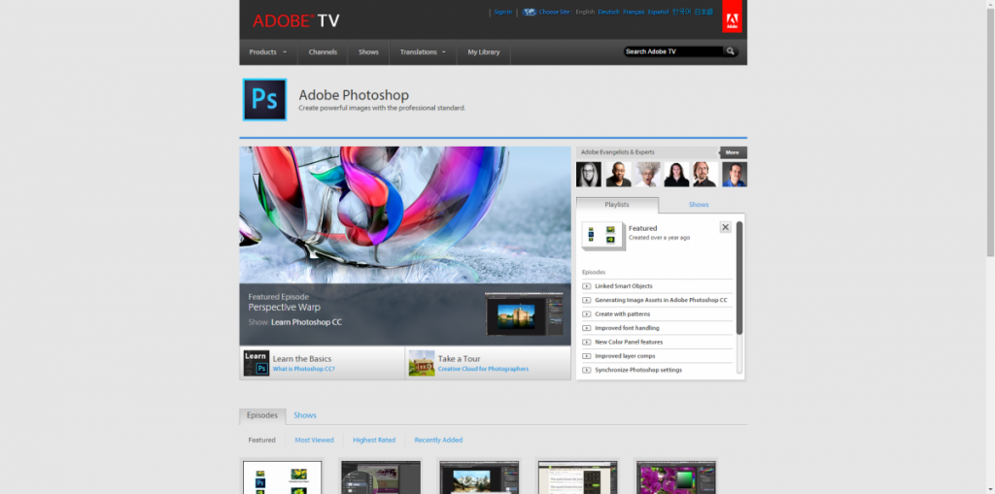
Task: Select the Featured filter
Action: click(x=262, y=440)
